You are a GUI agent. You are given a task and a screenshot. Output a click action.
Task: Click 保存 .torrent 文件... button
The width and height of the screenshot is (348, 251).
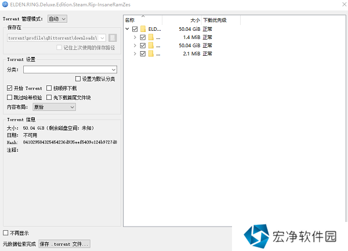(64, 244)
